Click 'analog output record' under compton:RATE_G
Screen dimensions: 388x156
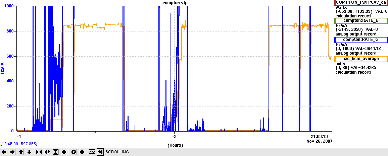(x=356, y=53)
